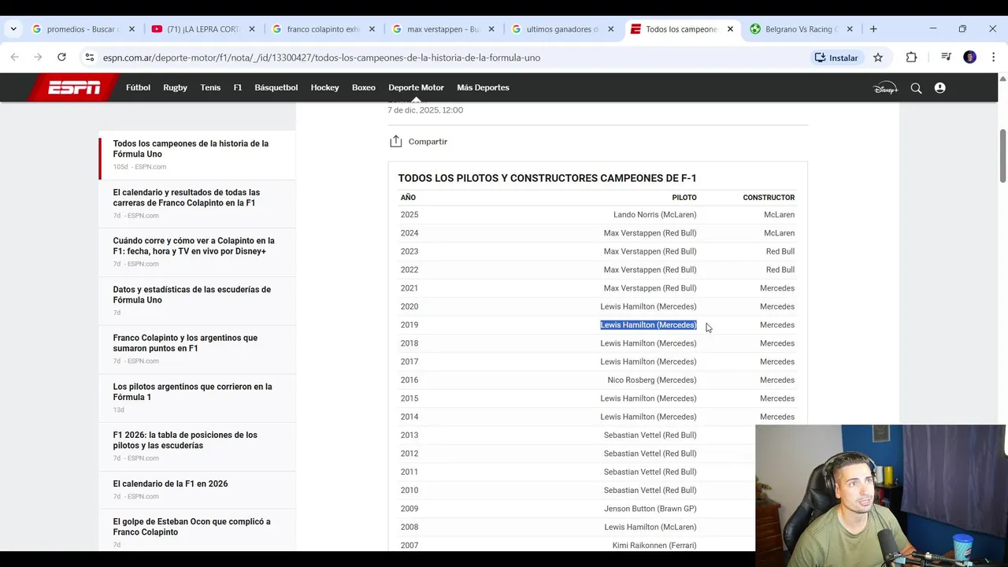Reload the current page

tap(61, 57)
